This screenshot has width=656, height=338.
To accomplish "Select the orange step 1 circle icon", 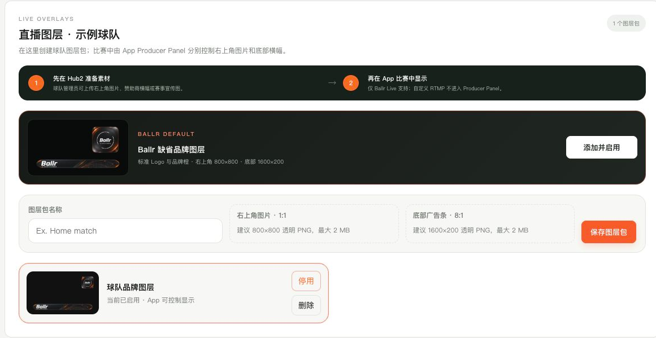I will (x=36, y=83).
